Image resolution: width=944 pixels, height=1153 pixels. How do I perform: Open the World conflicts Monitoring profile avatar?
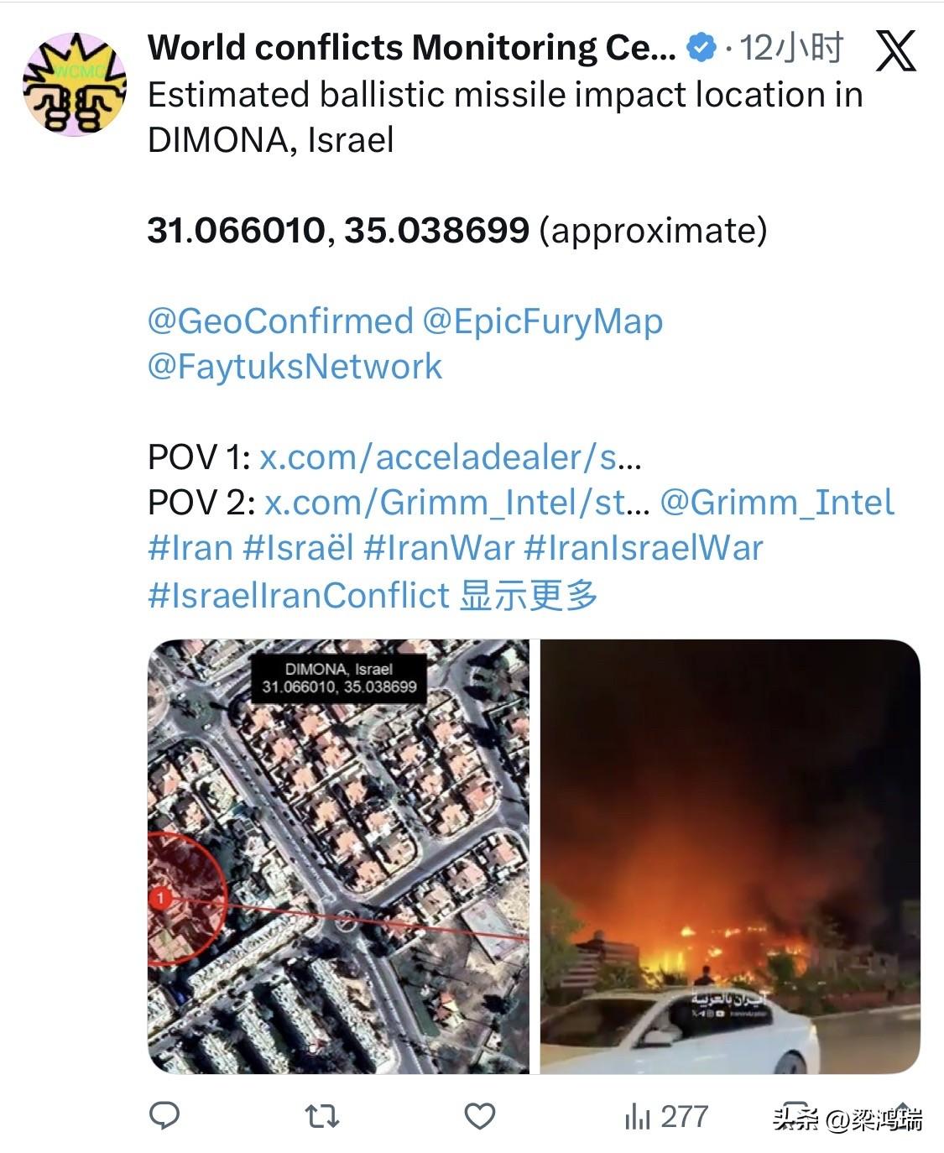[75, 84]
